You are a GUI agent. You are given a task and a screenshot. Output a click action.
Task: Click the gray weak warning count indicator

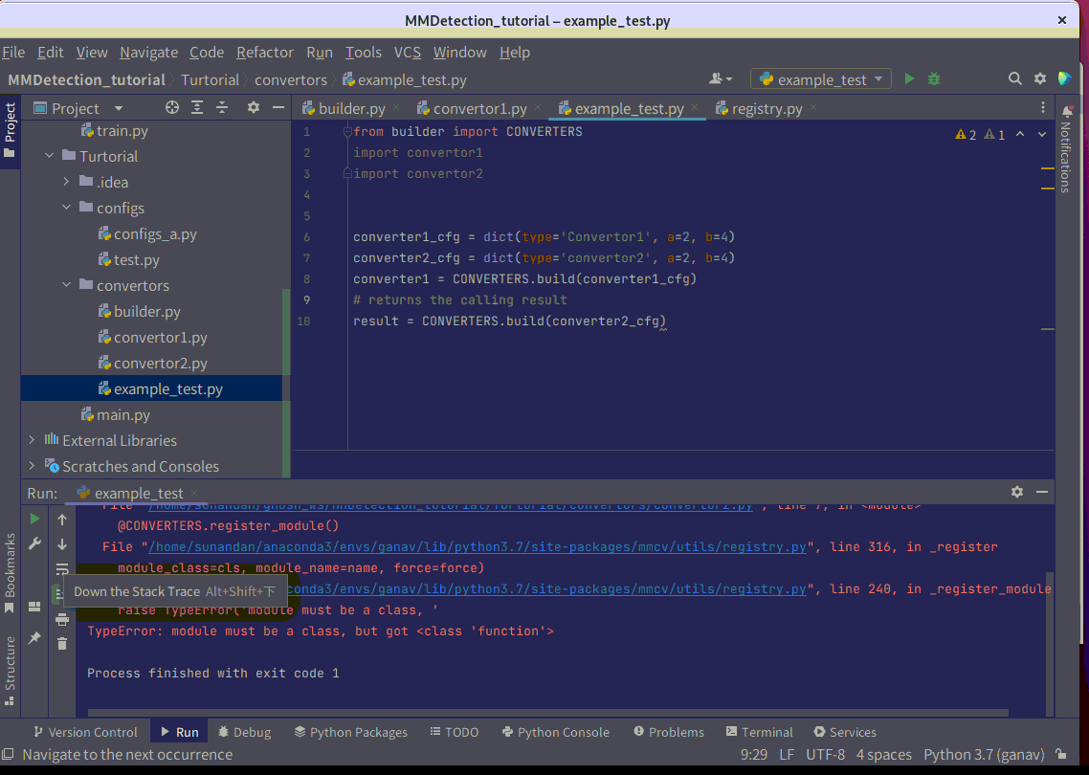[x=994, y=135]
